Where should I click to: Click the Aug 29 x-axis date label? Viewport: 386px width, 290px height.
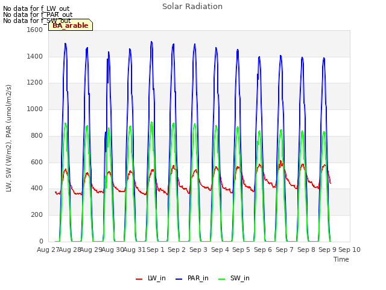(x=91, y=250)
